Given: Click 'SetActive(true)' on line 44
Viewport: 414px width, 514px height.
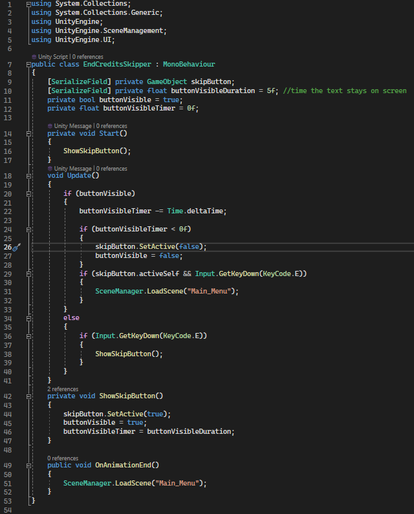Looking at the screenshot, I should [137, 414].
